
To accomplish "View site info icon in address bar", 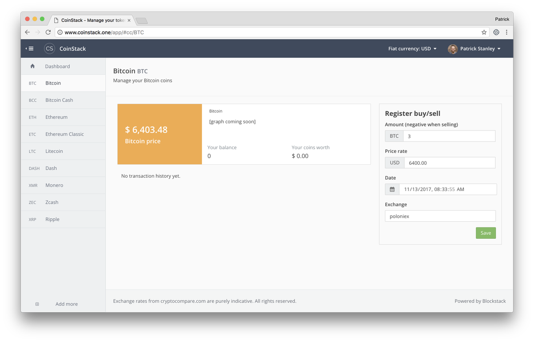I will [60, 33].
